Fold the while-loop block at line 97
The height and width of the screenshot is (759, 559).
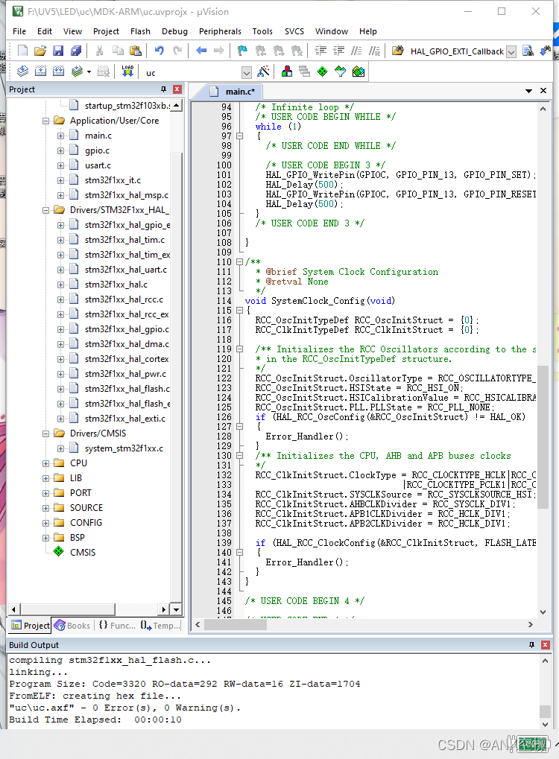239,136
